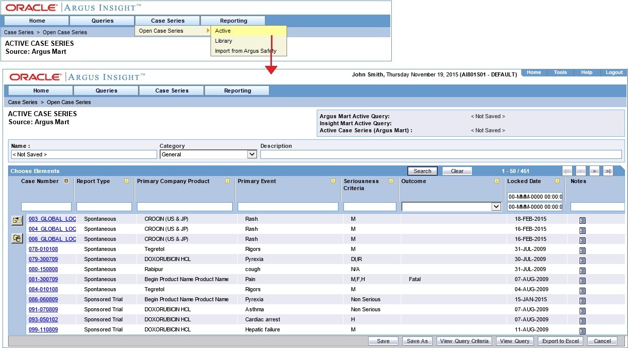Open case link 081-300709
This screenshot has width=628, height=348.
coord(43,279)
